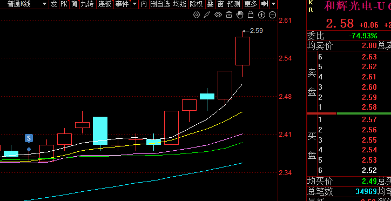Click the skip-to-end arrow icon
391x201 pixels.
pyautogui.click(x=265, y=4)
